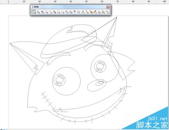Select the Ellipse tool
Viewport: 169px width, 130px height.
point(63,12)
